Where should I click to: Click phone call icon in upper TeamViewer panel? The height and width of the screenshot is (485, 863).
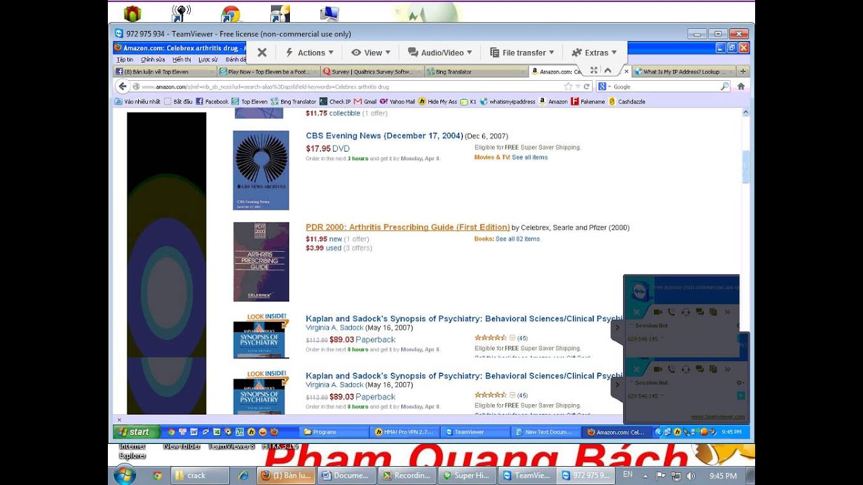[671, 312]
